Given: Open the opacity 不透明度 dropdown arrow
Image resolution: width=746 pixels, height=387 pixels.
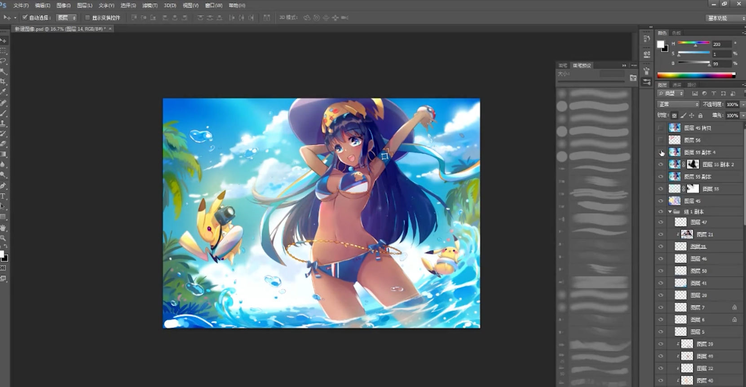Looking at the screenshot, I should point(743,104).
